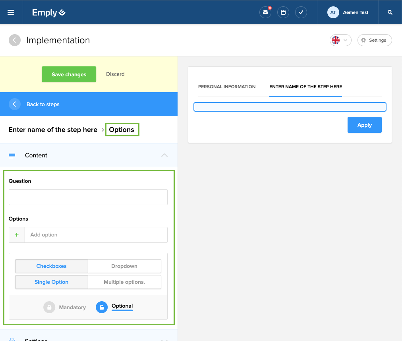Screen dimensions: 402x341
Task: Go back using arrow beside Implementation
Action: pyautogui.click(x=15, y=40)
